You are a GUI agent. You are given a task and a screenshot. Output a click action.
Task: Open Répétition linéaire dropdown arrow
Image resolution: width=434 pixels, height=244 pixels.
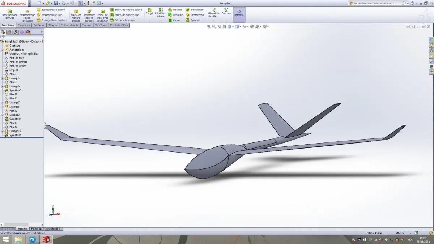(x=160, y=21)
